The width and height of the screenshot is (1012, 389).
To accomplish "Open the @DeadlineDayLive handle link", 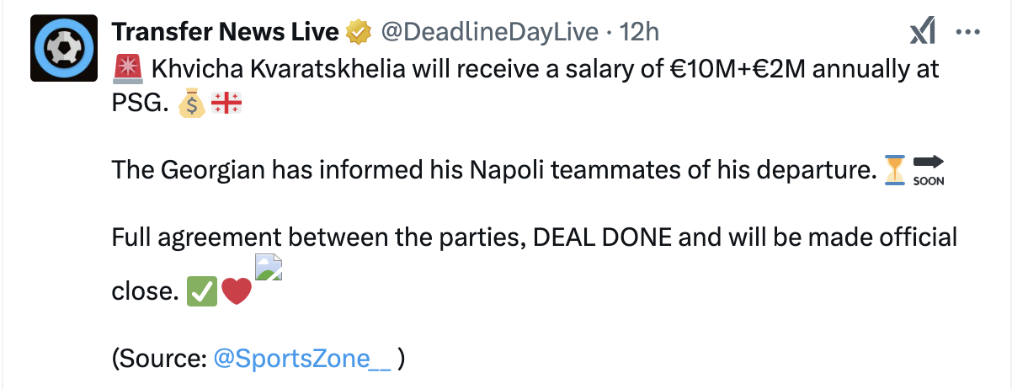I will tap(490, 32).
